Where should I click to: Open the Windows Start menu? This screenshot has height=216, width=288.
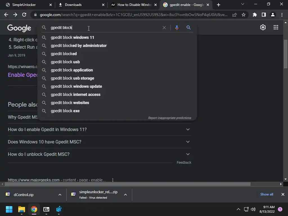9,209
